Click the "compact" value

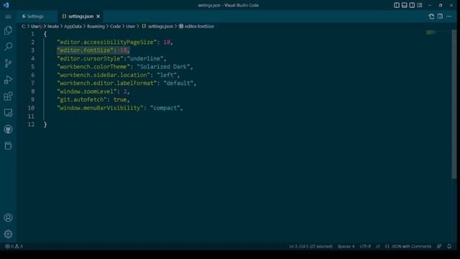(x=165, y=108)
